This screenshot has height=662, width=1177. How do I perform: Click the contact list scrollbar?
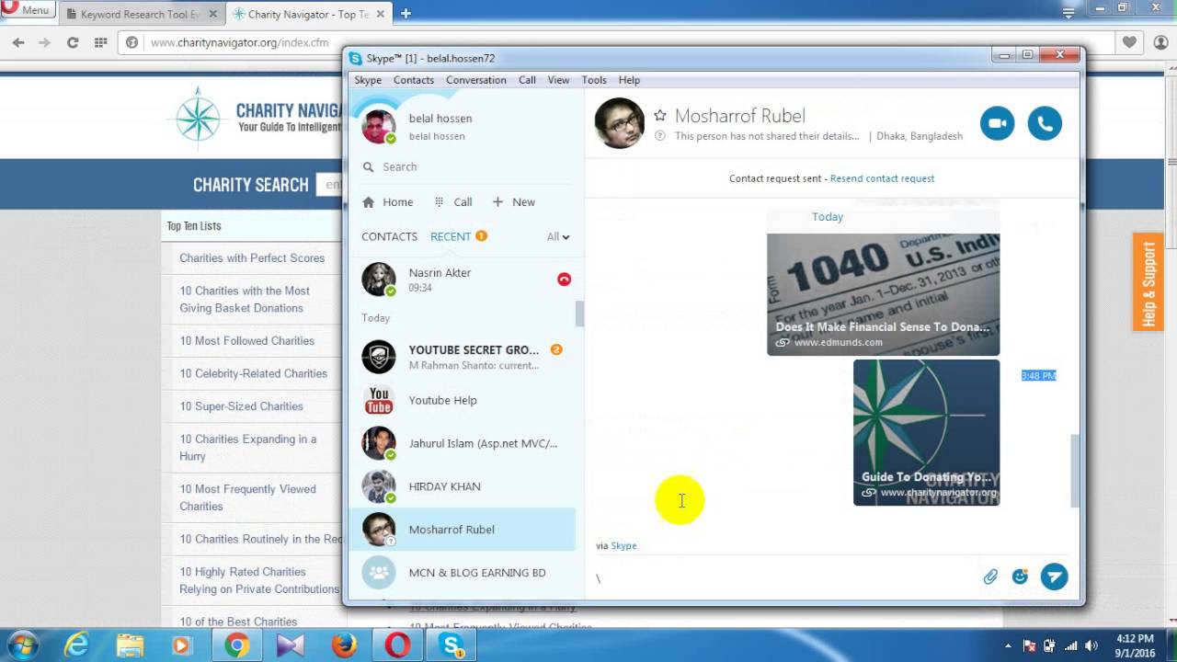[x=579, y=314]
